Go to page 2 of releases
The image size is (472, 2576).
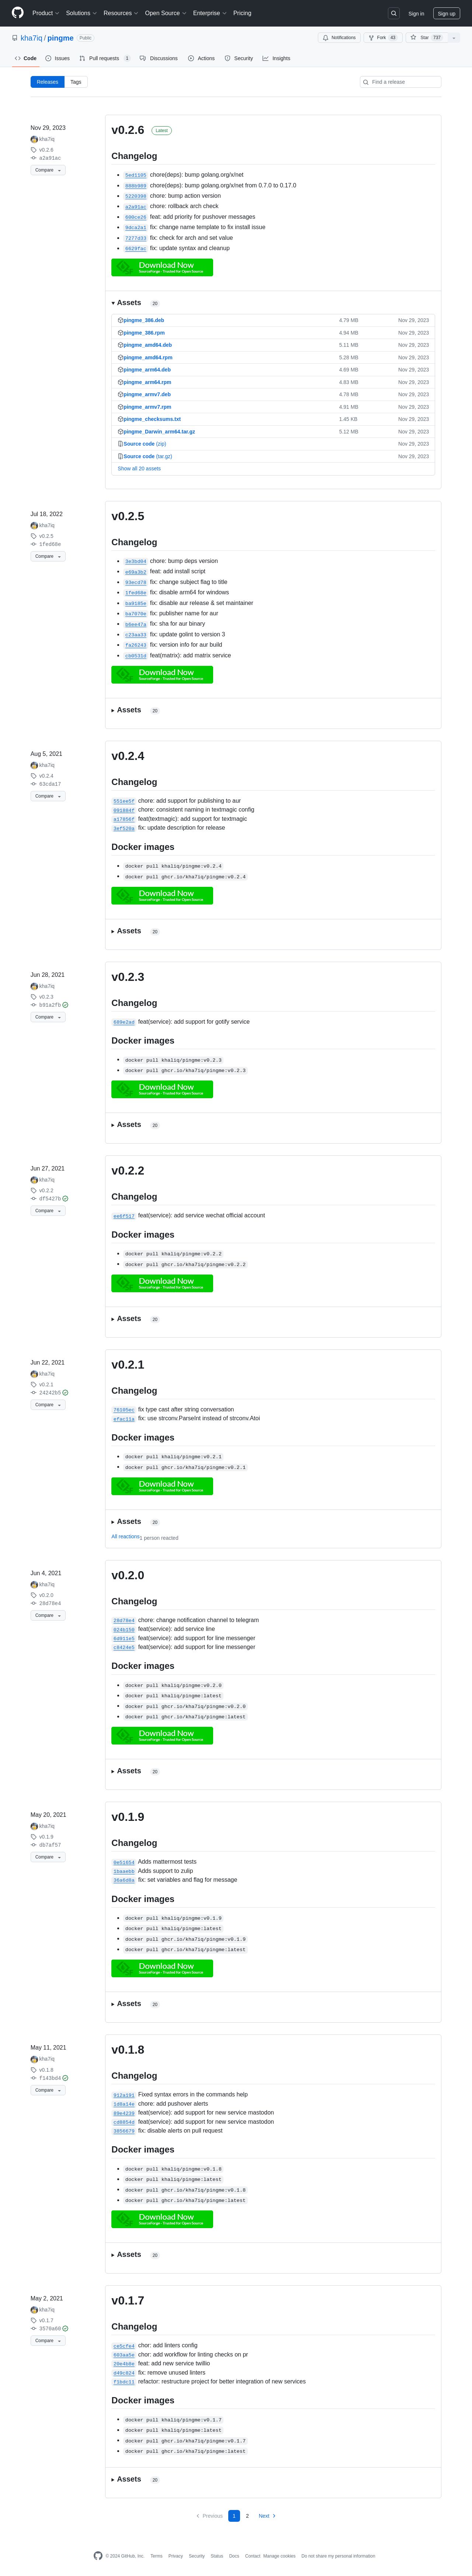tap(247, 2515)
